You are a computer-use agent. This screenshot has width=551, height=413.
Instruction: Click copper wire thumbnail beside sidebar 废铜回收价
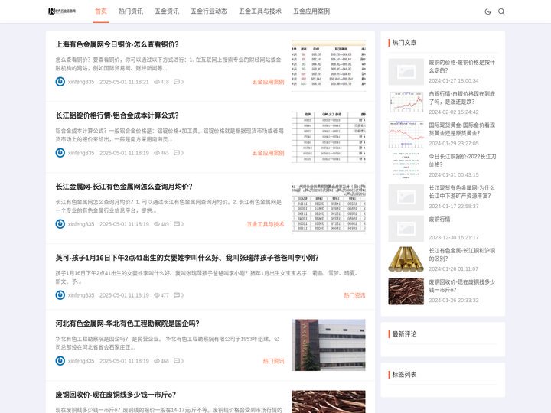(406, 291)
